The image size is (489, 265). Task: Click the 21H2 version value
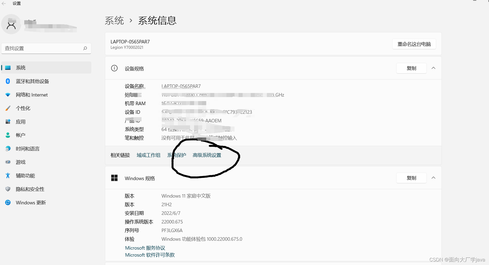coord(167,204)
